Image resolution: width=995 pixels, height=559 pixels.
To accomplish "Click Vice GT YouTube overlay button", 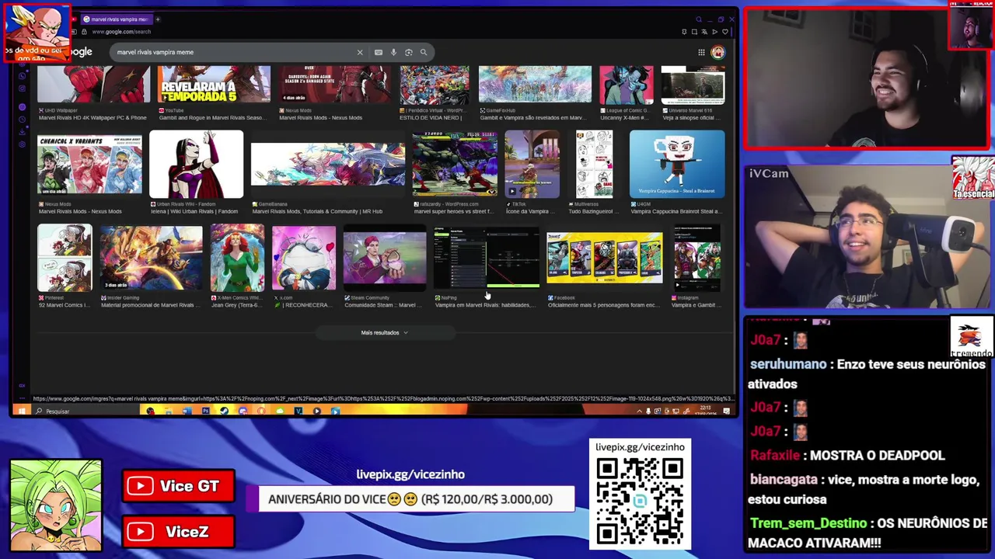I will point(179,486).
